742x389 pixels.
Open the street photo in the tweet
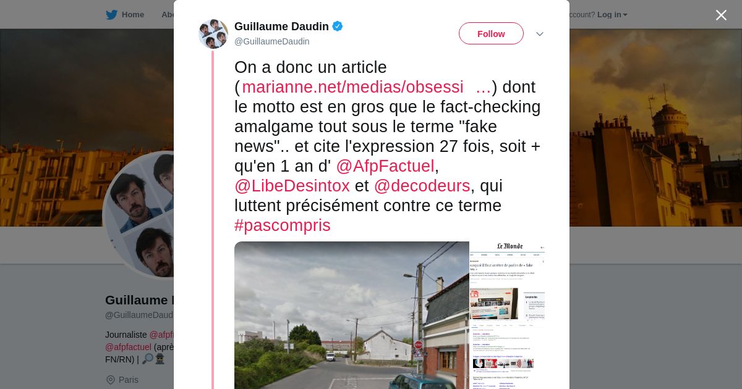point(351,315)
